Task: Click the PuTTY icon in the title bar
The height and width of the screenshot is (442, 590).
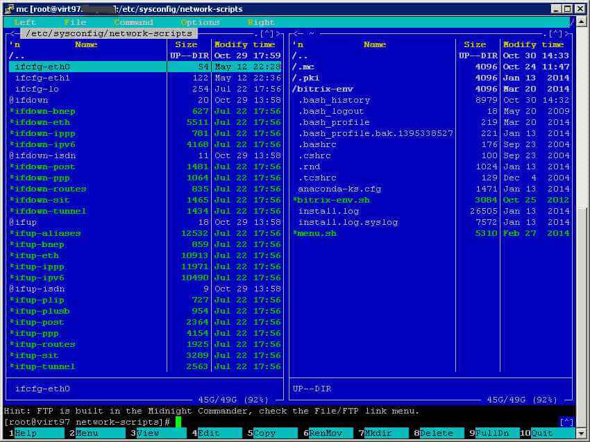Action: (8, 8)
